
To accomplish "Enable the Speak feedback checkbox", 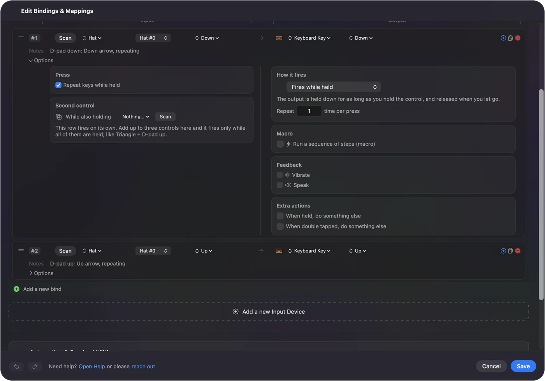I will click(x=280, y=185).
